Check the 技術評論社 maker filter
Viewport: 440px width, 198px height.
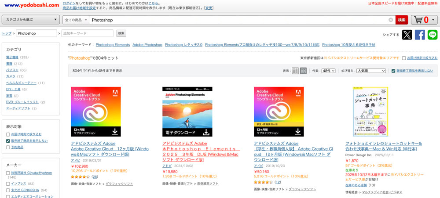point(8,173)
